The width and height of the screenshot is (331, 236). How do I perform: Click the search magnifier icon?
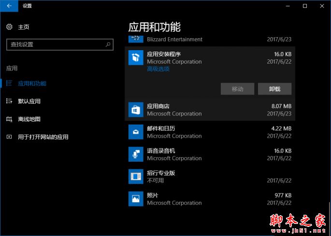[x=108, y=44]
